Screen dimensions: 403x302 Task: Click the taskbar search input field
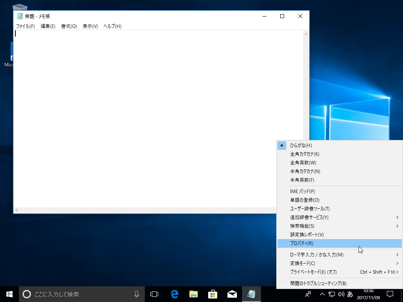(x=79, y=294)
